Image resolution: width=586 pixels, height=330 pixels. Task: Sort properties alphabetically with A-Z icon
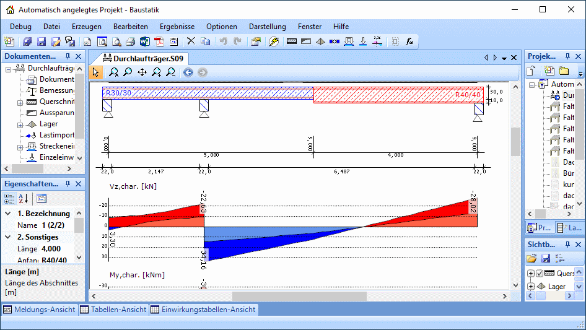pos(23,199)
